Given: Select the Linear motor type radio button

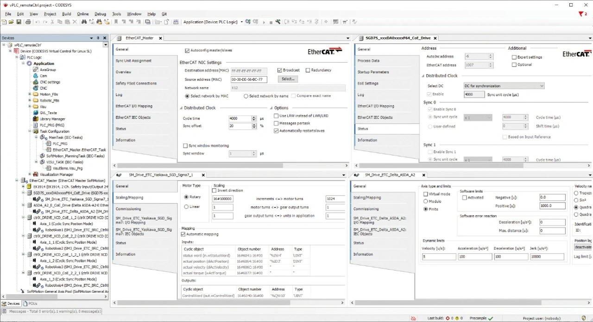Looking at the screenshot, I should tap(187, 207).
